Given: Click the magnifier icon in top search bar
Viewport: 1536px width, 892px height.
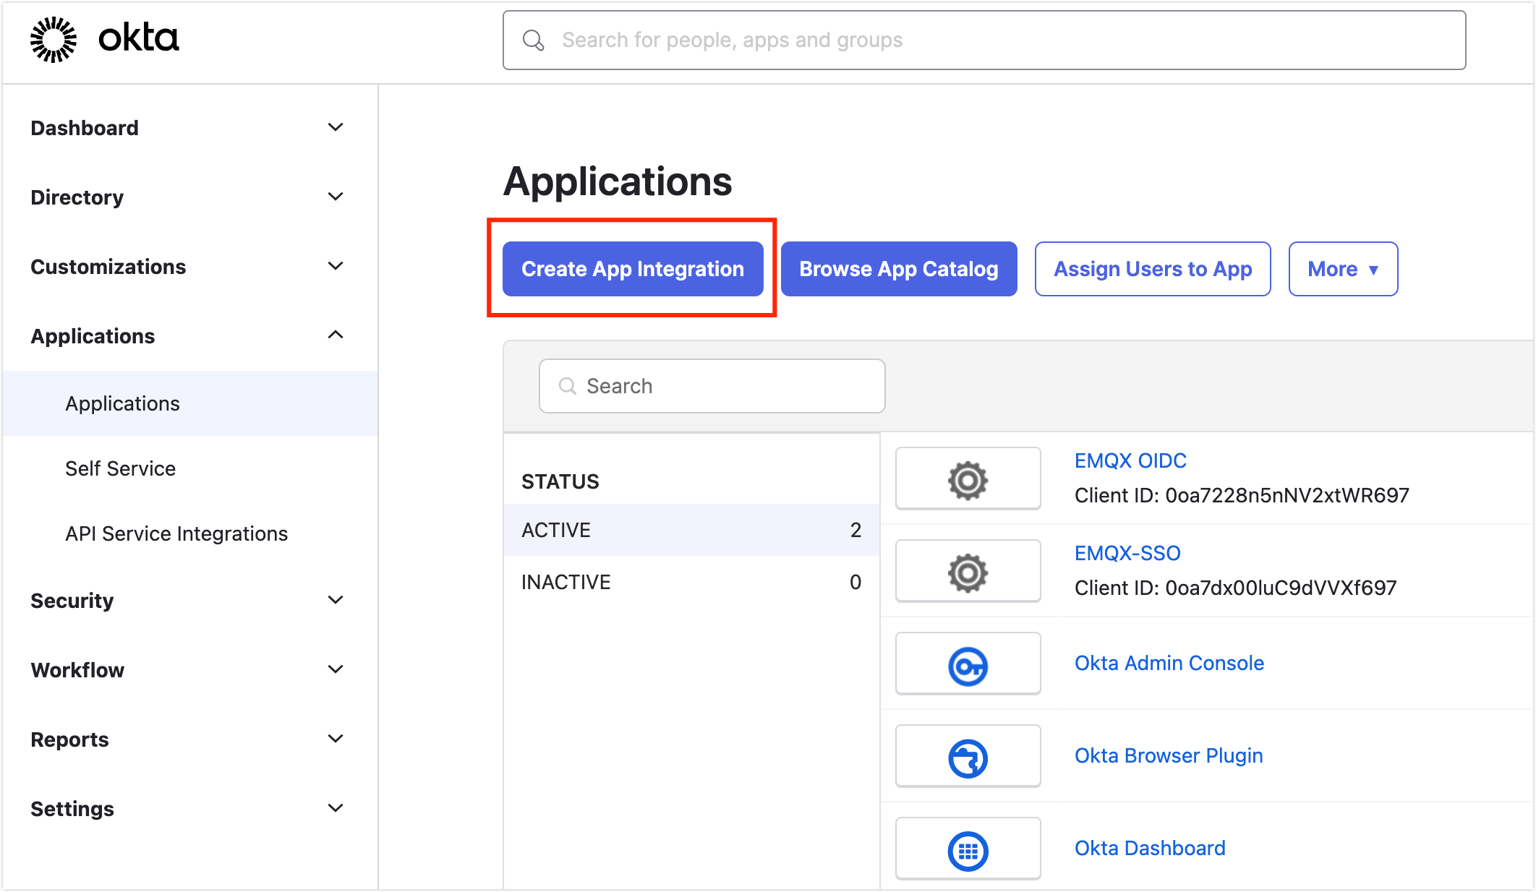Looking at the screenshot, I should (x=533, y=40).
